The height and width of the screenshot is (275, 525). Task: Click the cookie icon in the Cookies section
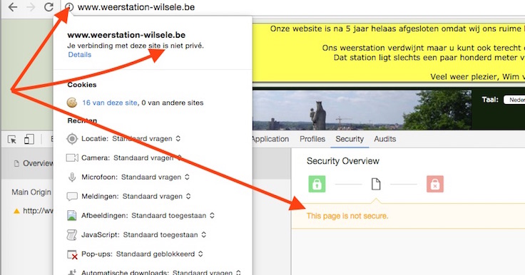click(72, 103)
